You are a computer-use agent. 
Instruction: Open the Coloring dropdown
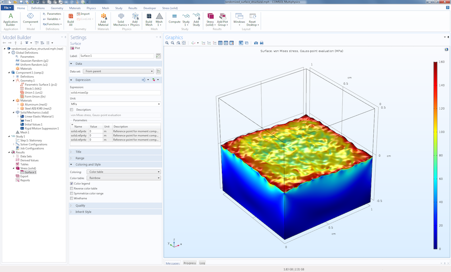coord(124,172)
